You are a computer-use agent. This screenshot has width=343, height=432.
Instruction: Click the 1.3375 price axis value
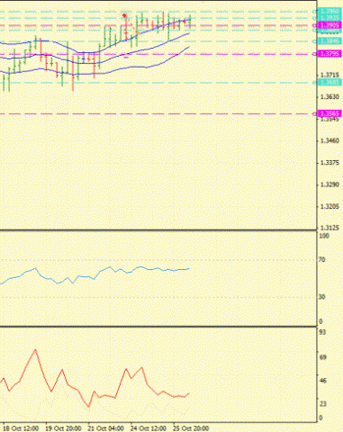point(329,163)
